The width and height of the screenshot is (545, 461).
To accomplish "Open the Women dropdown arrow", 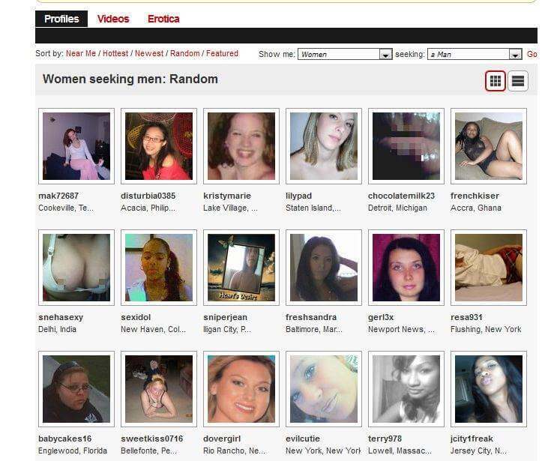I will [385, 54].
